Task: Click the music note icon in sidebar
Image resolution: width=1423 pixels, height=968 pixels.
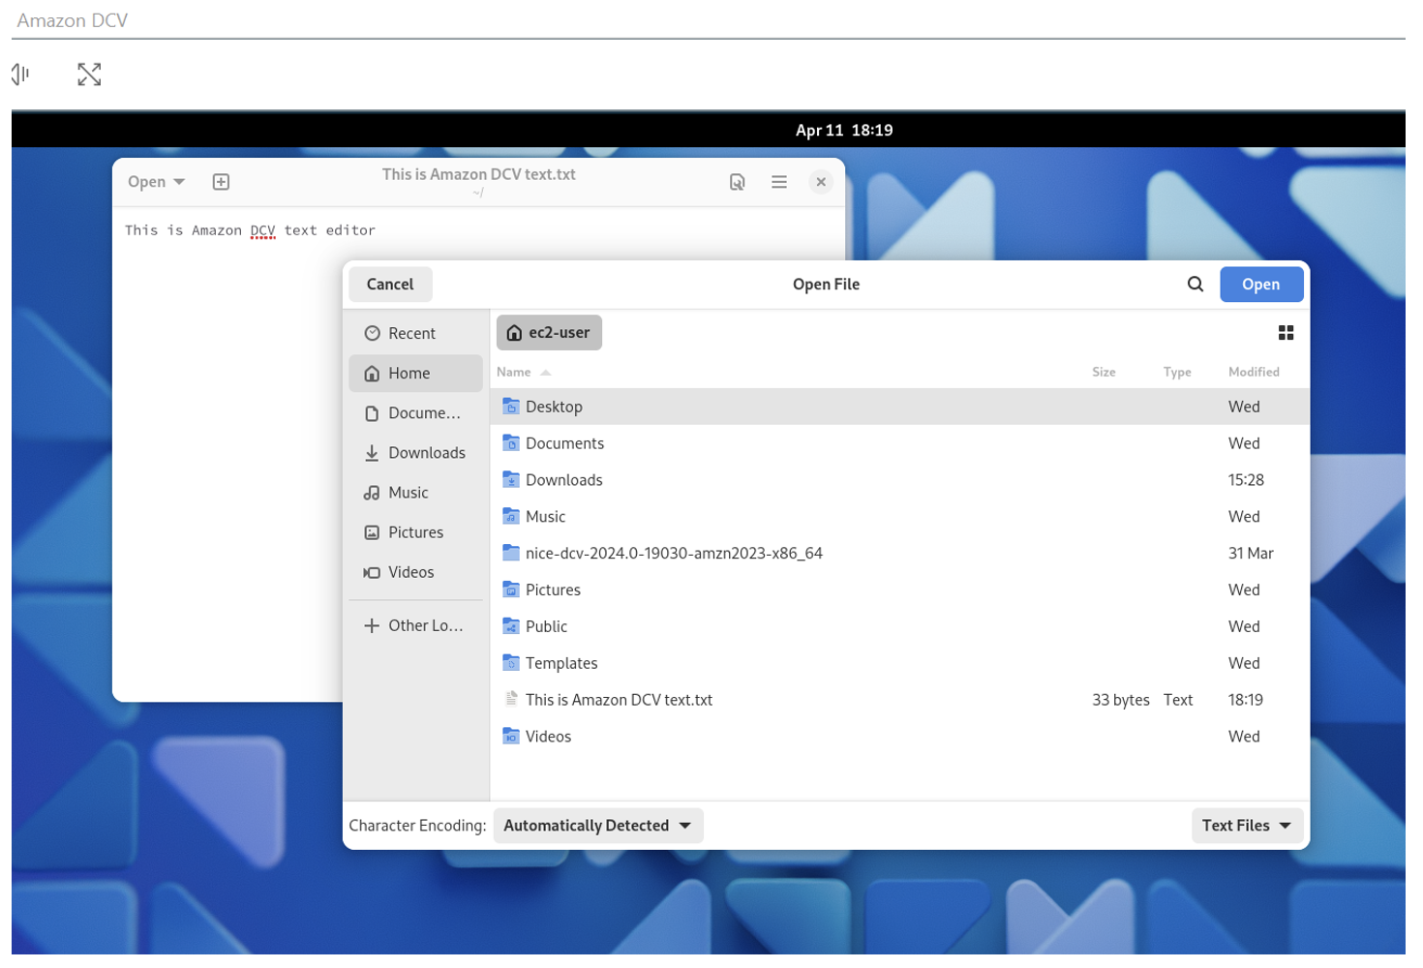Action: click(x=372, y=493)
